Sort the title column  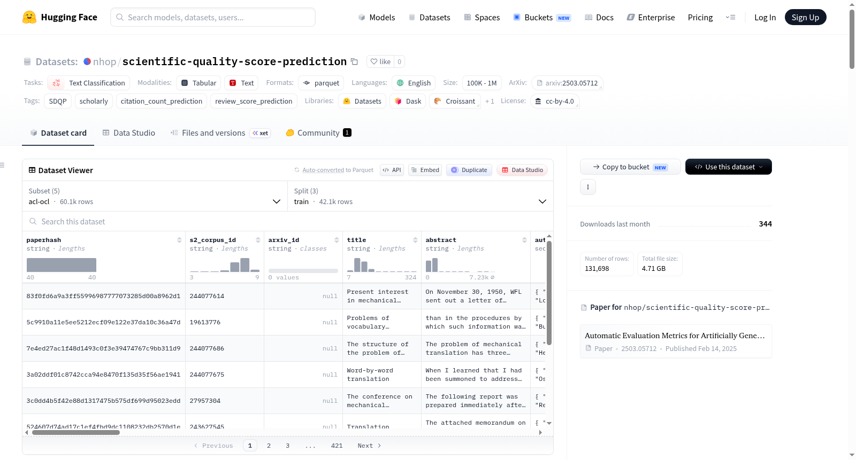[415, 240]
